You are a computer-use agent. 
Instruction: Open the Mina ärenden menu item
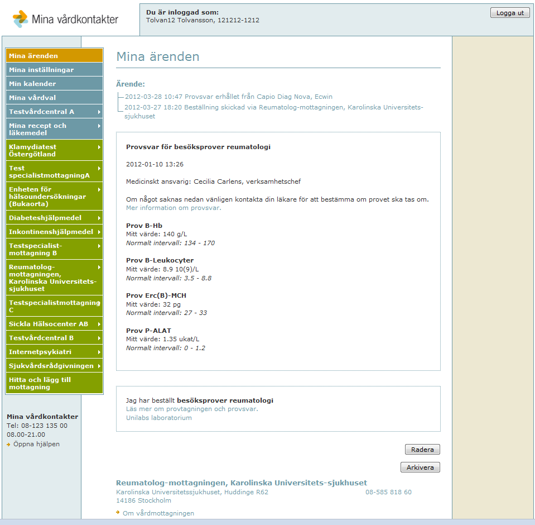[x=54, y=56]
